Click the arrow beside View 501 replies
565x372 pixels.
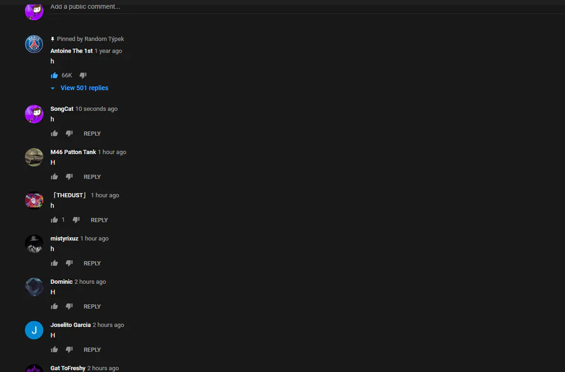pyautogui.click(x=53, y=88)
